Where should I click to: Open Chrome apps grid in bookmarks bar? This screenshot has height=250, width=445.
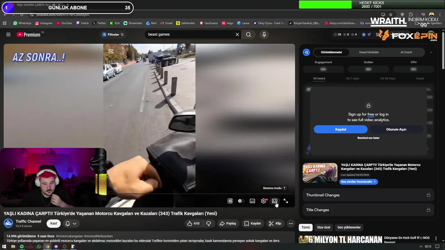[x=5, y=23]
